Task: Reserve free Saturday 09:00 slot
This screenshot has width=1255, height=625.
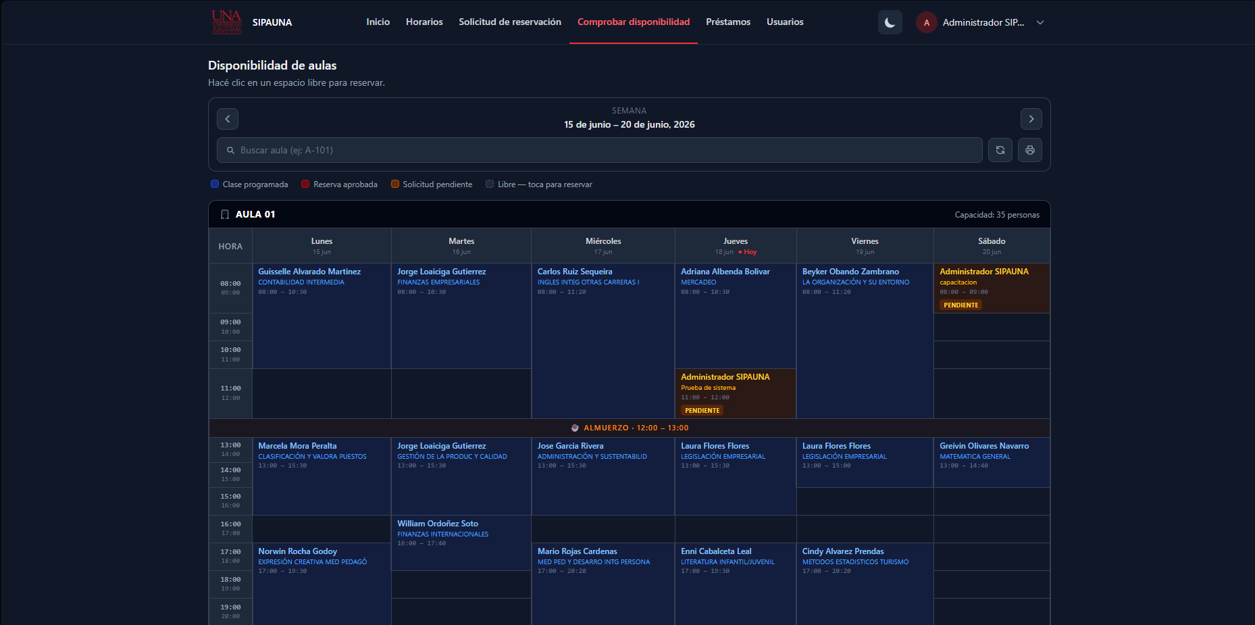Action: point(992,327)
